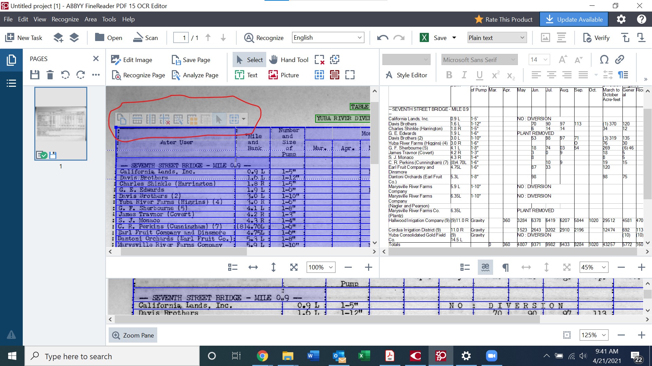The width and height of the screenshot is (652, 366).
Task: Click the Analyze Page icon
Action: [195, 75]
